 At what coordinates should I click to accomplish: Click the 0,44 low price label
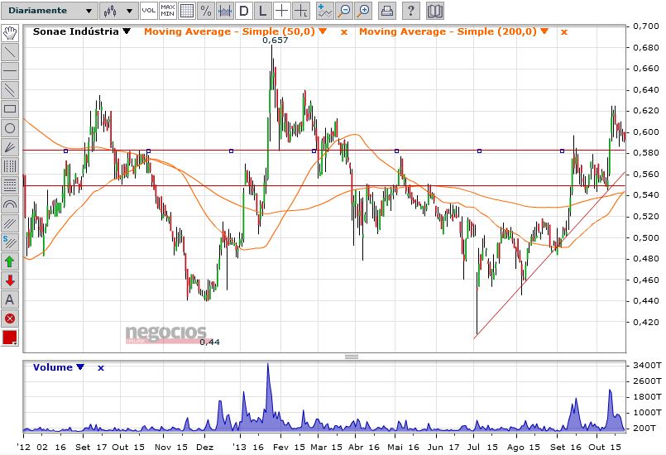pos(209,342)
